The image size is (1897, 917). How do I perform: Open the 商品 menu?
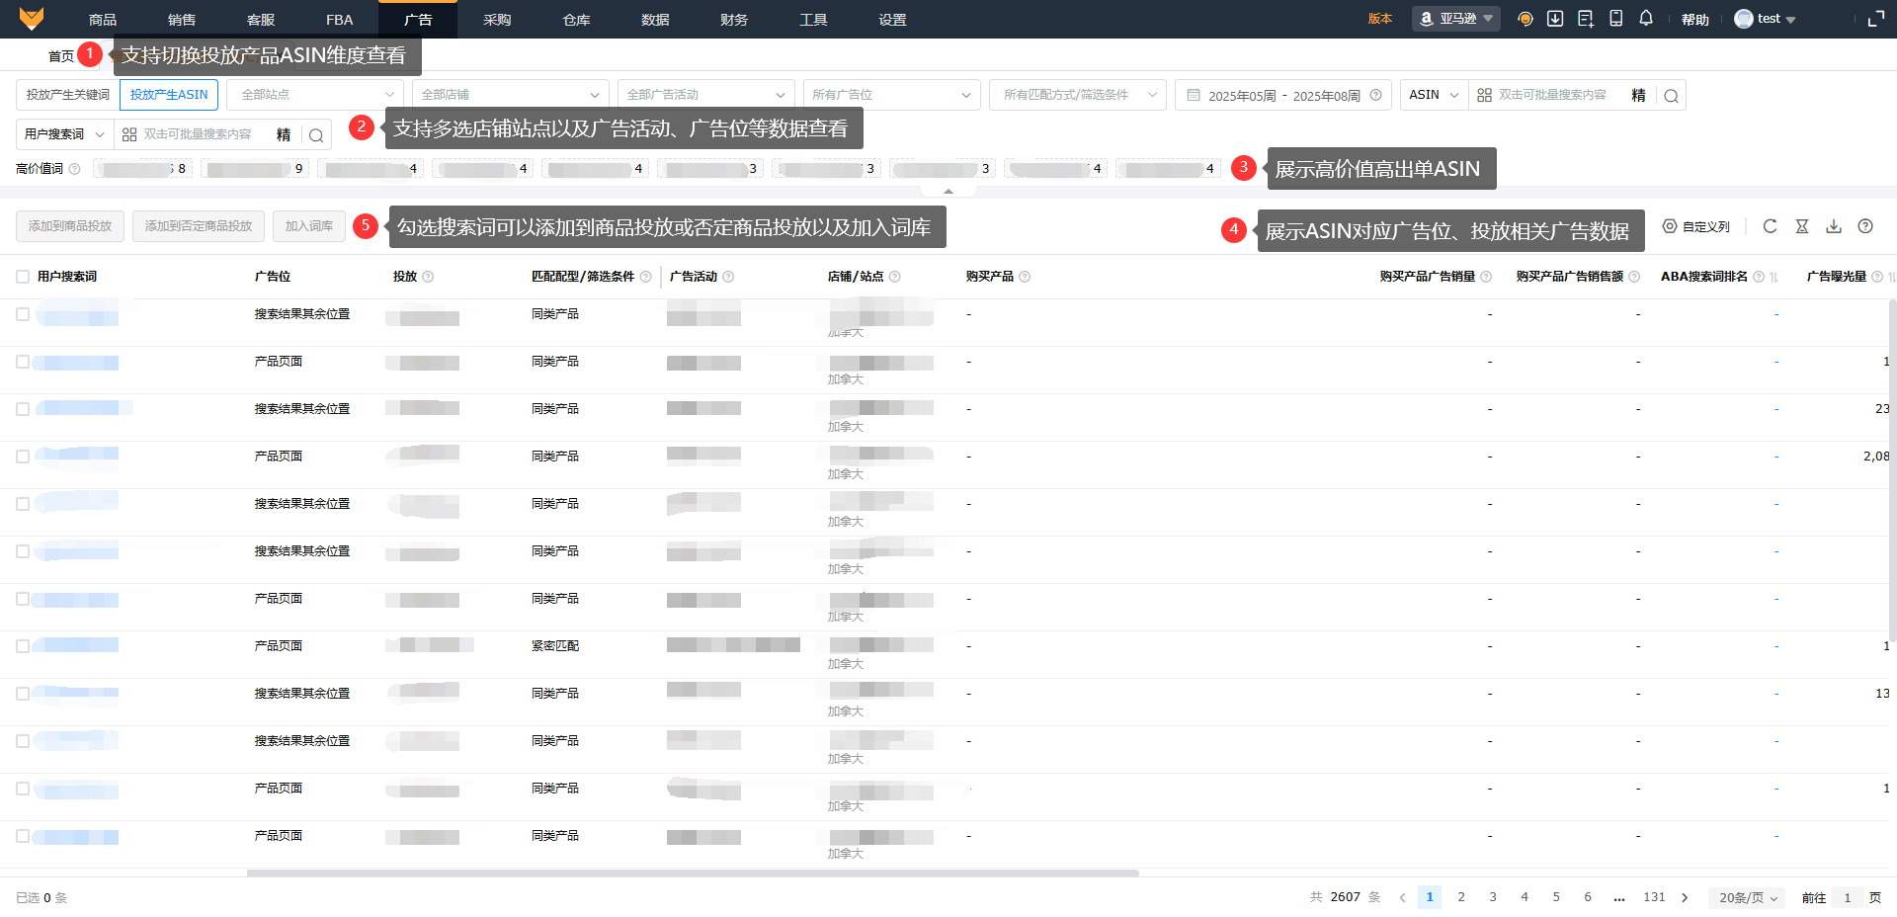click(103, 20)
